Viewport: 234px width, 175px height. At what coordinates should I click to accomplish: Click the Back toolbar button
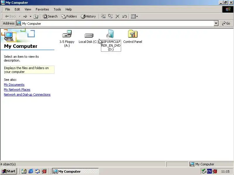(11, 16)
